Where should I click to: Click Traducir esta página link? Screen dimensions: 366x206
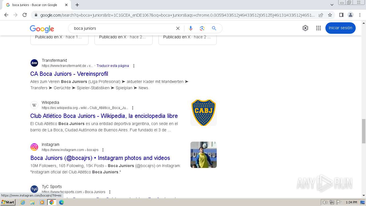coord(113,66)
